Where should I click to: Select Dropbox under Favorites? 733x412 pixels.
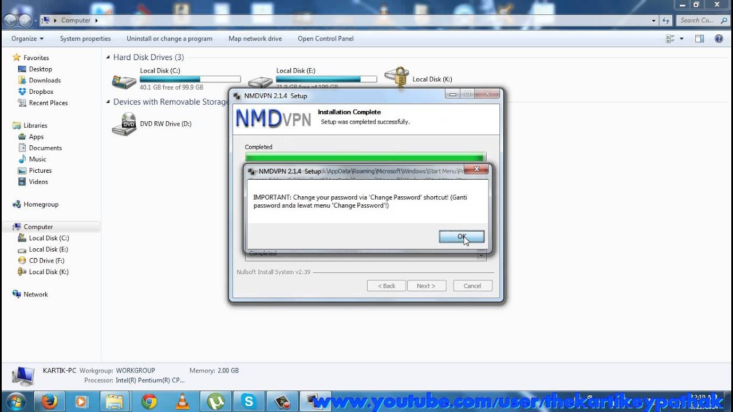[x=41, y=92]
